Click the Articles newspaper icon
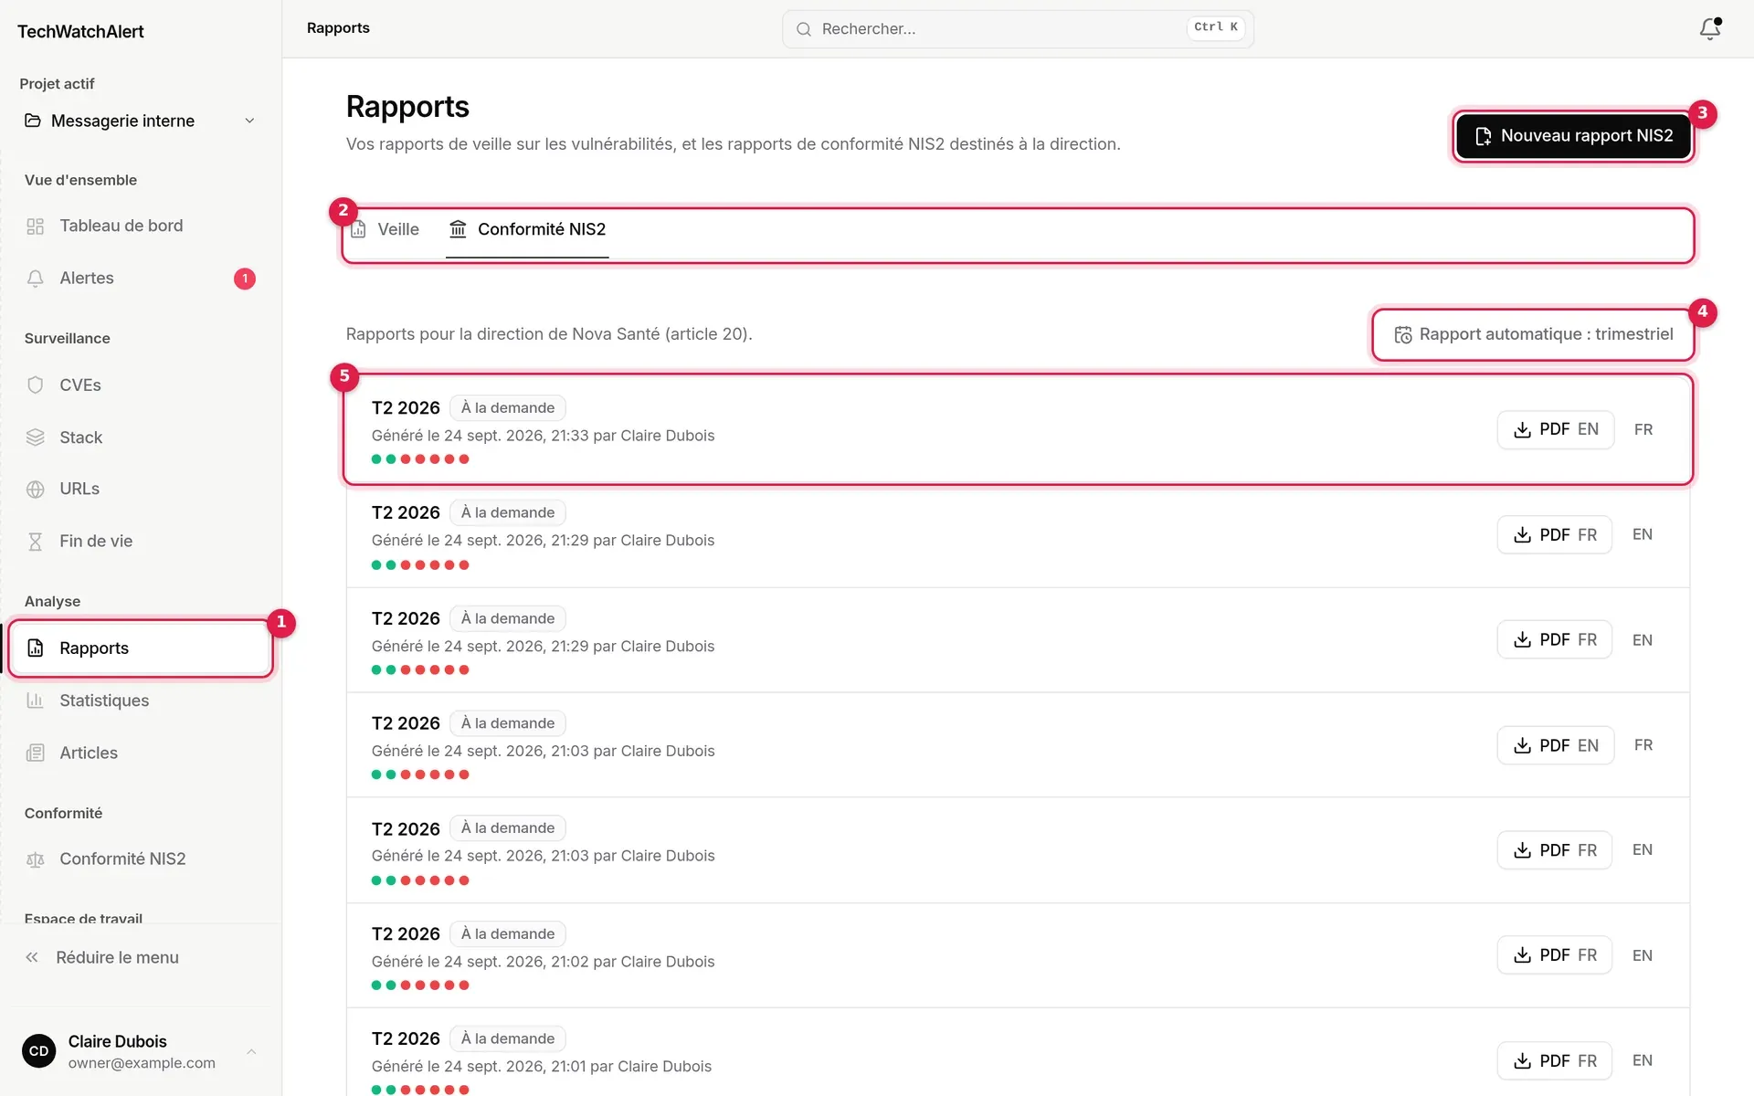Screen dimensions: 1754x1096 click(x=36, y=753)
